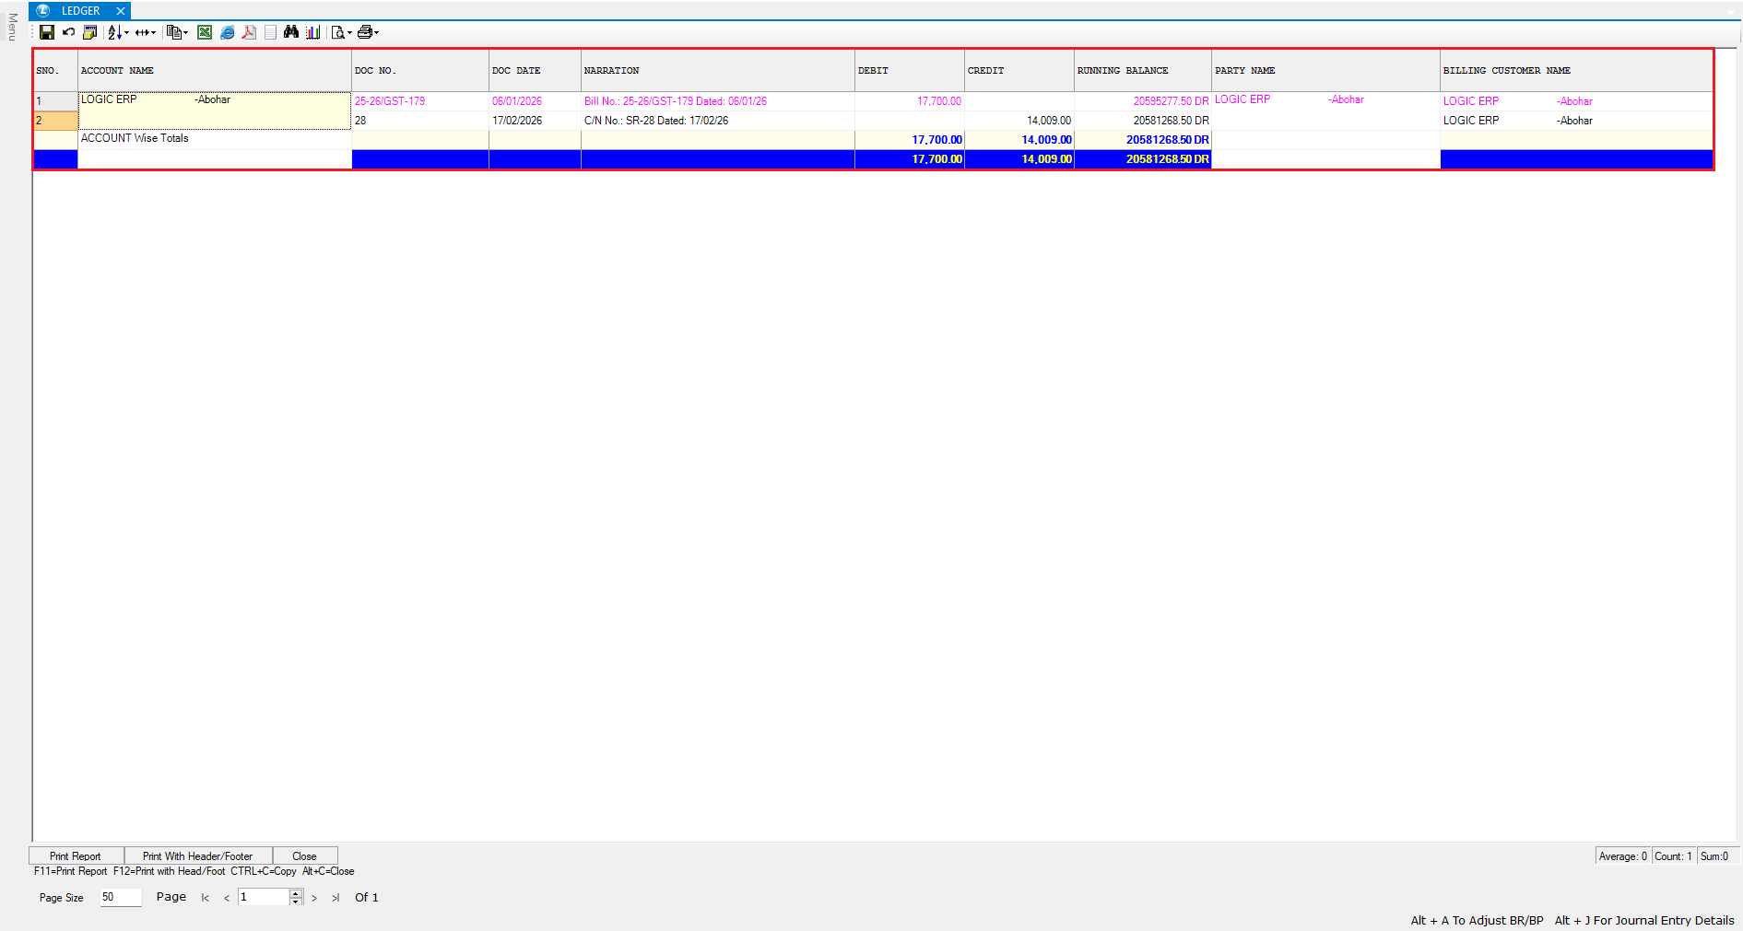Click the Save floppy disk icon
This screenshot has width=1743, height=931.
coord(47,32)
